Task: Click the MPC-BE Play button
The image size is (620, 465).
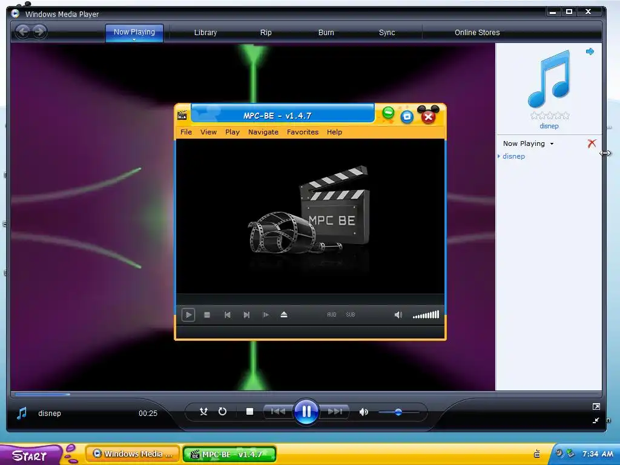Action: (188, 315)
